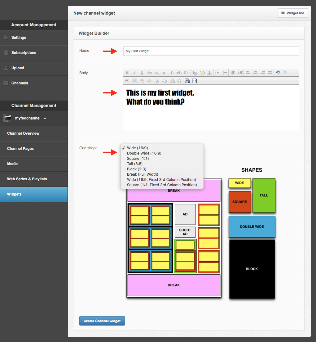Screen dimensions: 316x342
Task: Go to the Media section
Action: (34, 164)
